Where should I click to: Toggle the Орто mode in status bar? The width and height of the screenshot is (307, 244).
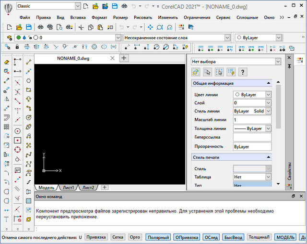pos(135,237)
